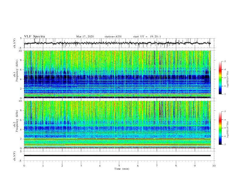Click the ch.1(V) waveform trace panel
Viewport: 241px width, 186px height.
(x=120, y=43)
